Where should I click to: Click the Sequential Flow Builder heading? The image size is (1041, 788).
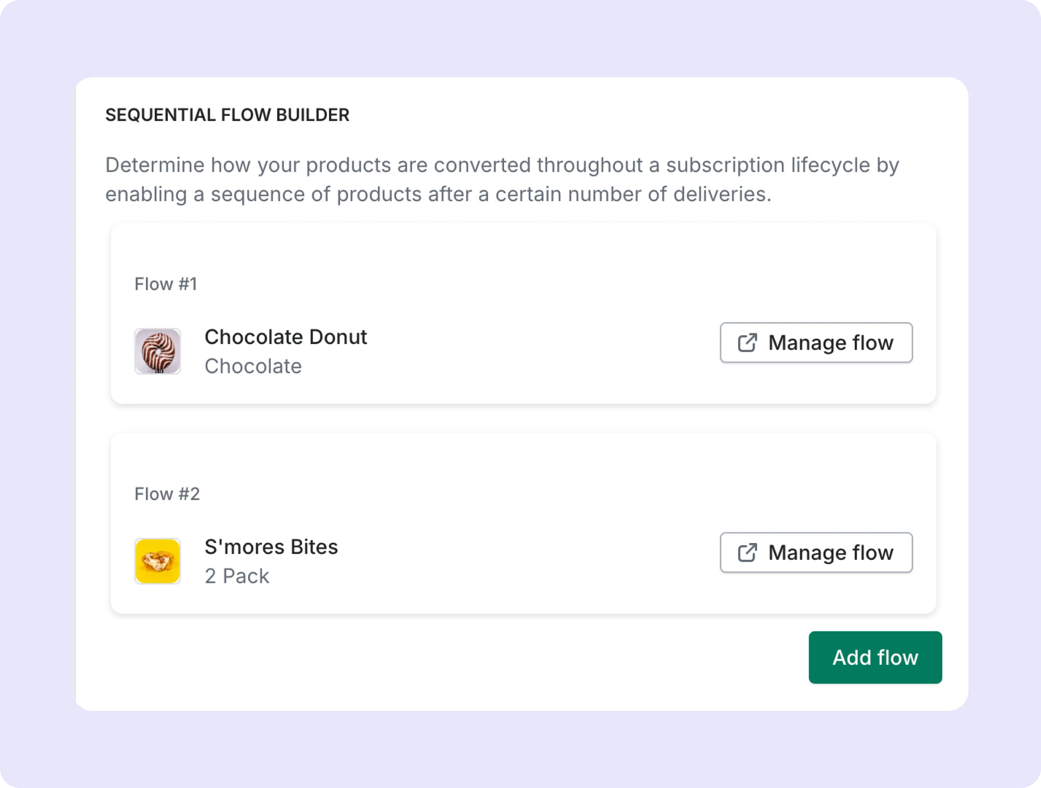(227, 115)
